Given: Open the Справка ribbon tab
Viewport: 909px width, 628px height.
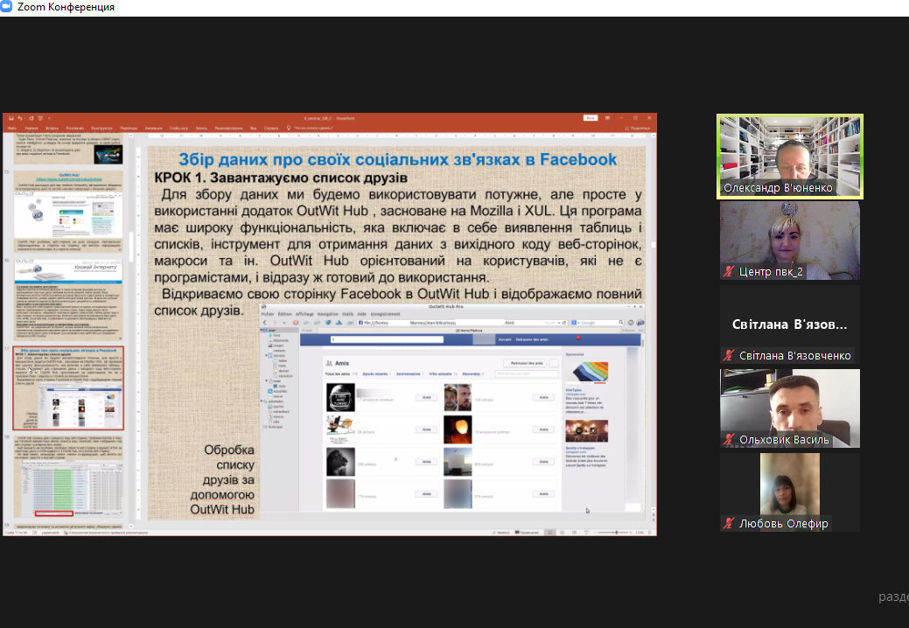Looking at the screenshot, I should (x=270, y=128).
